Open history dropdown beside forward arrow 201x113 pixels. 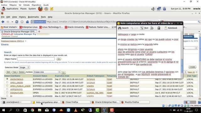[12, 22]
